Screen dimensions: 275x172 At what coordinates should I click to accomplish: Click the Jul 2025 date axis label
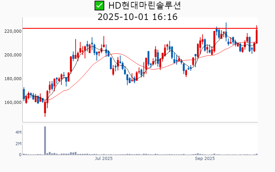coord(103,159)
